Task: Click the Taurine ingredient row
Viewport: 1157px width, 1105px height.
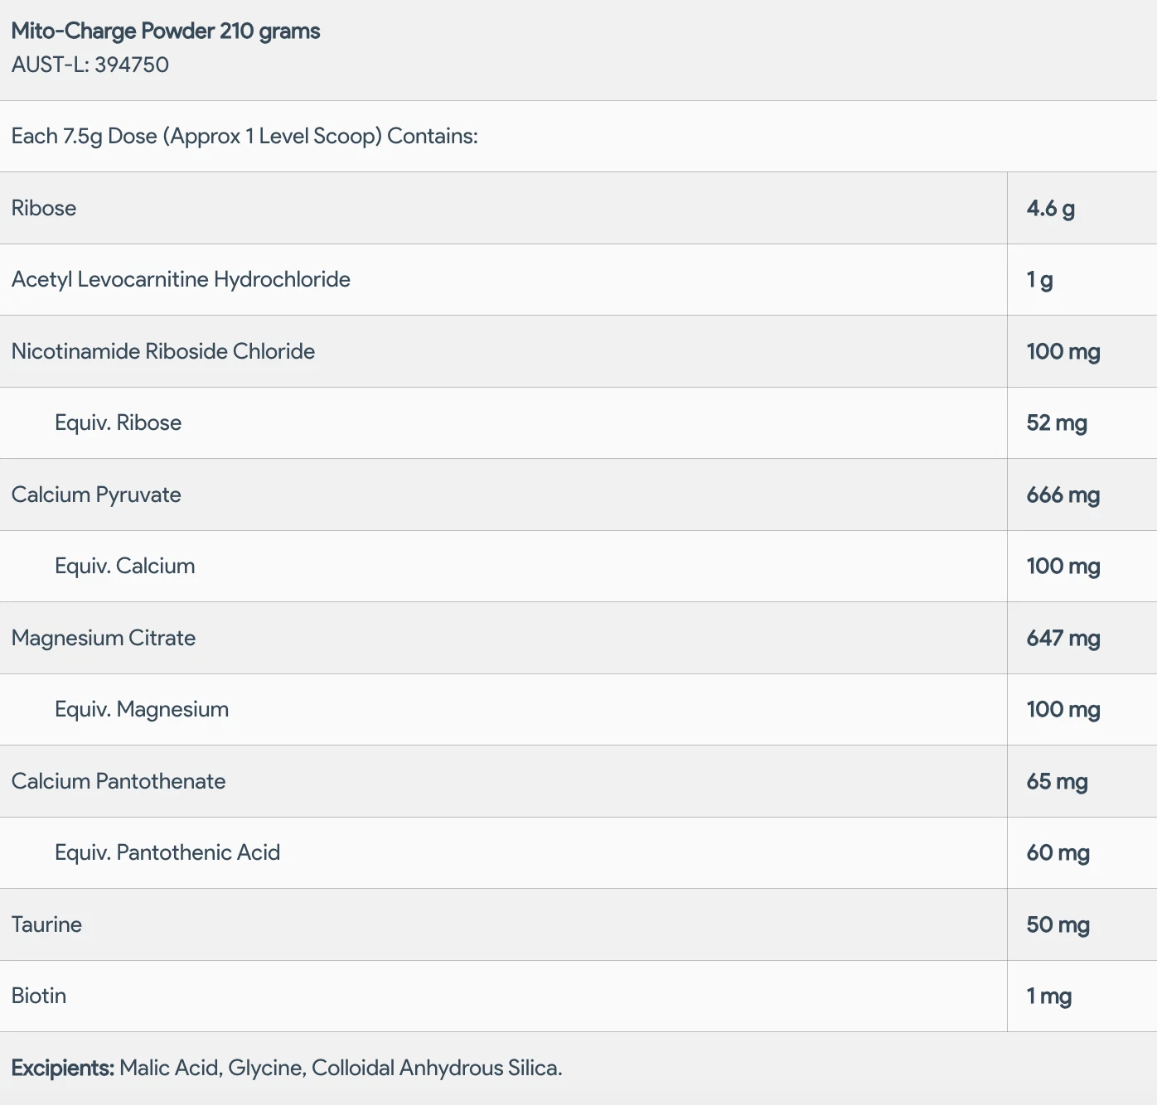Action: (578, 924)
